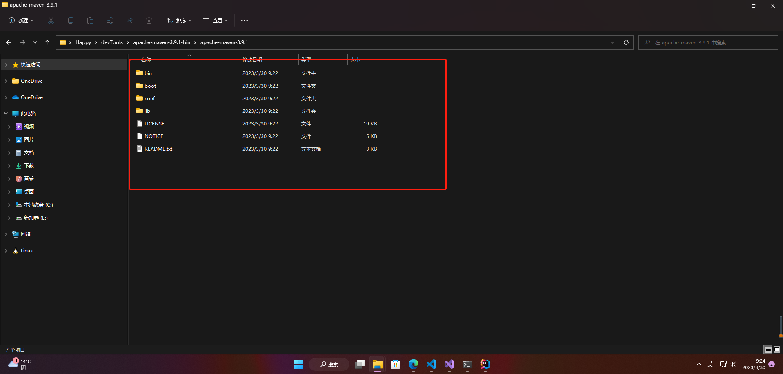Open the New item dropdown
This screenshot has width=783, height=374.
pos(21,20)
